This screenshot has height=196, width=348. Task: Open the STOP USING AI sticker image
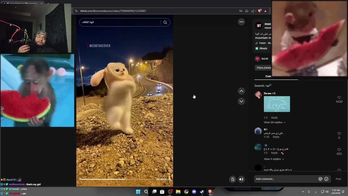click(277, 104)
